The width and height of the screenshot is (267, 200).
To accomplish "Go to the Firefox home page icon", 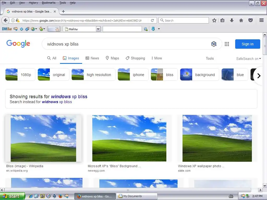I will (x=241, y=20).
